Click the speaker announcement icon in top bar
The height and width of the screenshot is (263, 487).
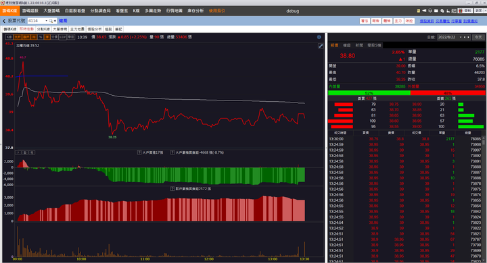pyautogui.click(x=424, y=11)
